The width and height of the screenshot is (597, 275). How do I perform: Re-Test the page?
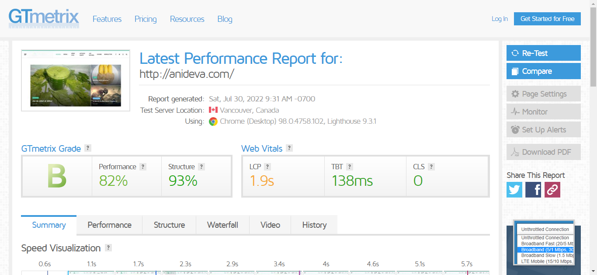click(x=544, y=53)
